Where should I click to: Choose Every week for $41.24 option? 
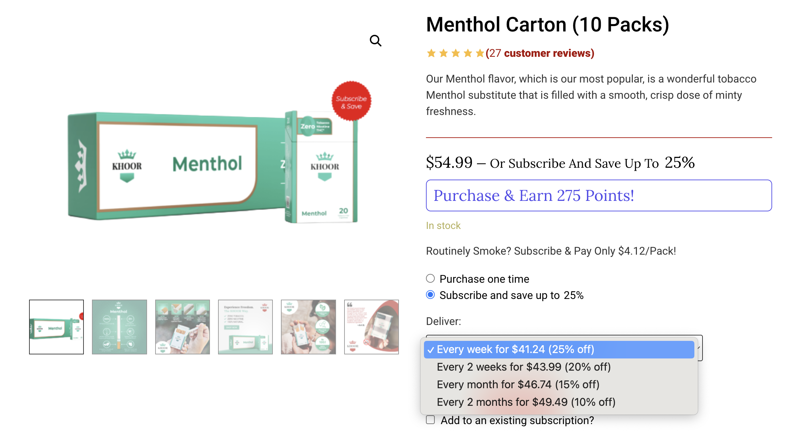pyautogui.click(x=559, y=349)
